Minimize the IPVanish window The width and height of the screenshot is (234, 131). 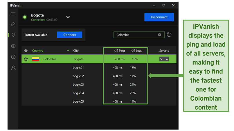154,5
